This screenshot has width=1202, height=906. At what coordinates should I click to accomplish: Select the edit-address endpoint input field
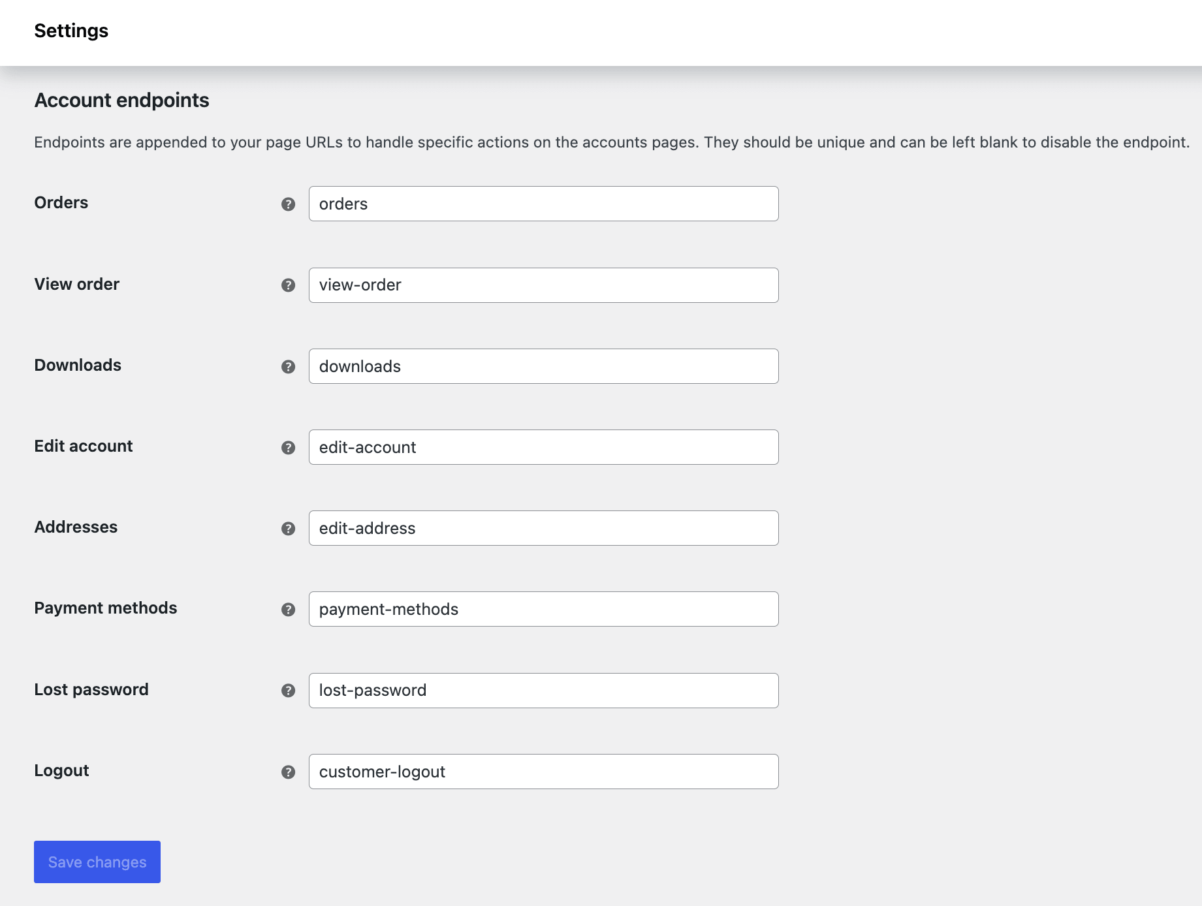[543, 528]
